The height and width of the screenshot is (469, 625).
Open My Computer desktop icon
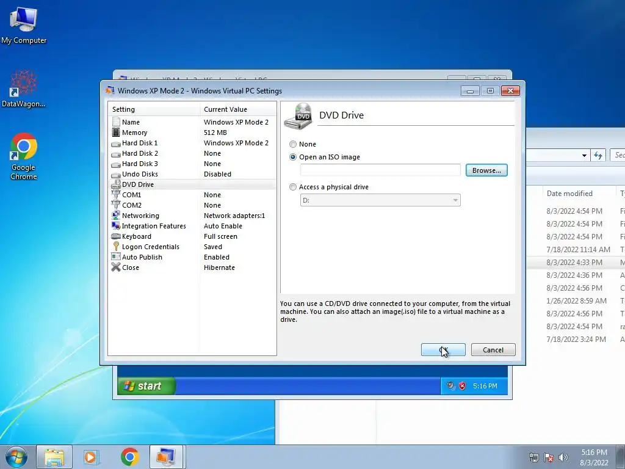[x=24, y=26]
